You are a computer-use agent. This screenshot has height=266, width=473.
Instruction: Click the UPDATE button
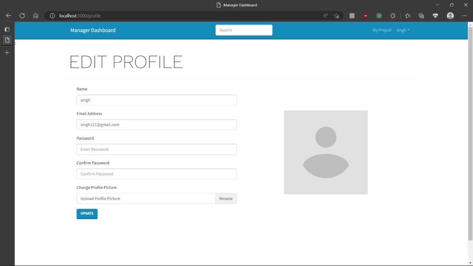tap(87, 214)
